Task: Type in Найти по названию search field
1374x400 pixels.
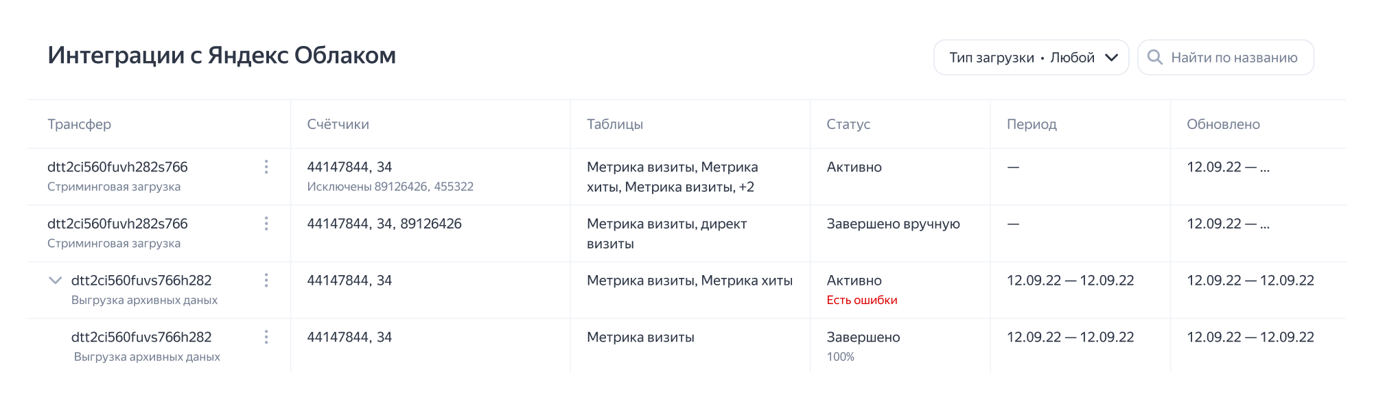Action: (1234, 58)
